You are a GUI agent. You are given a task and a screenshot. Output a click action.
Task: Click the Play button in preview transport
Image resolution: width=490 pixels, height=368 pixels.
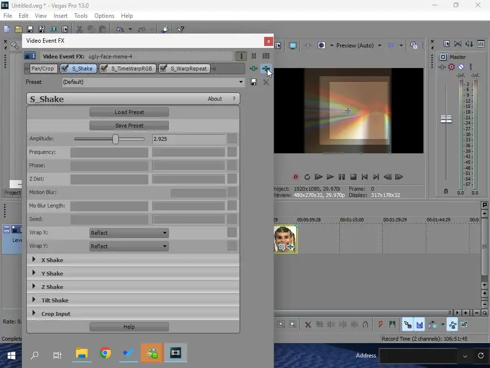coord(330,177)
